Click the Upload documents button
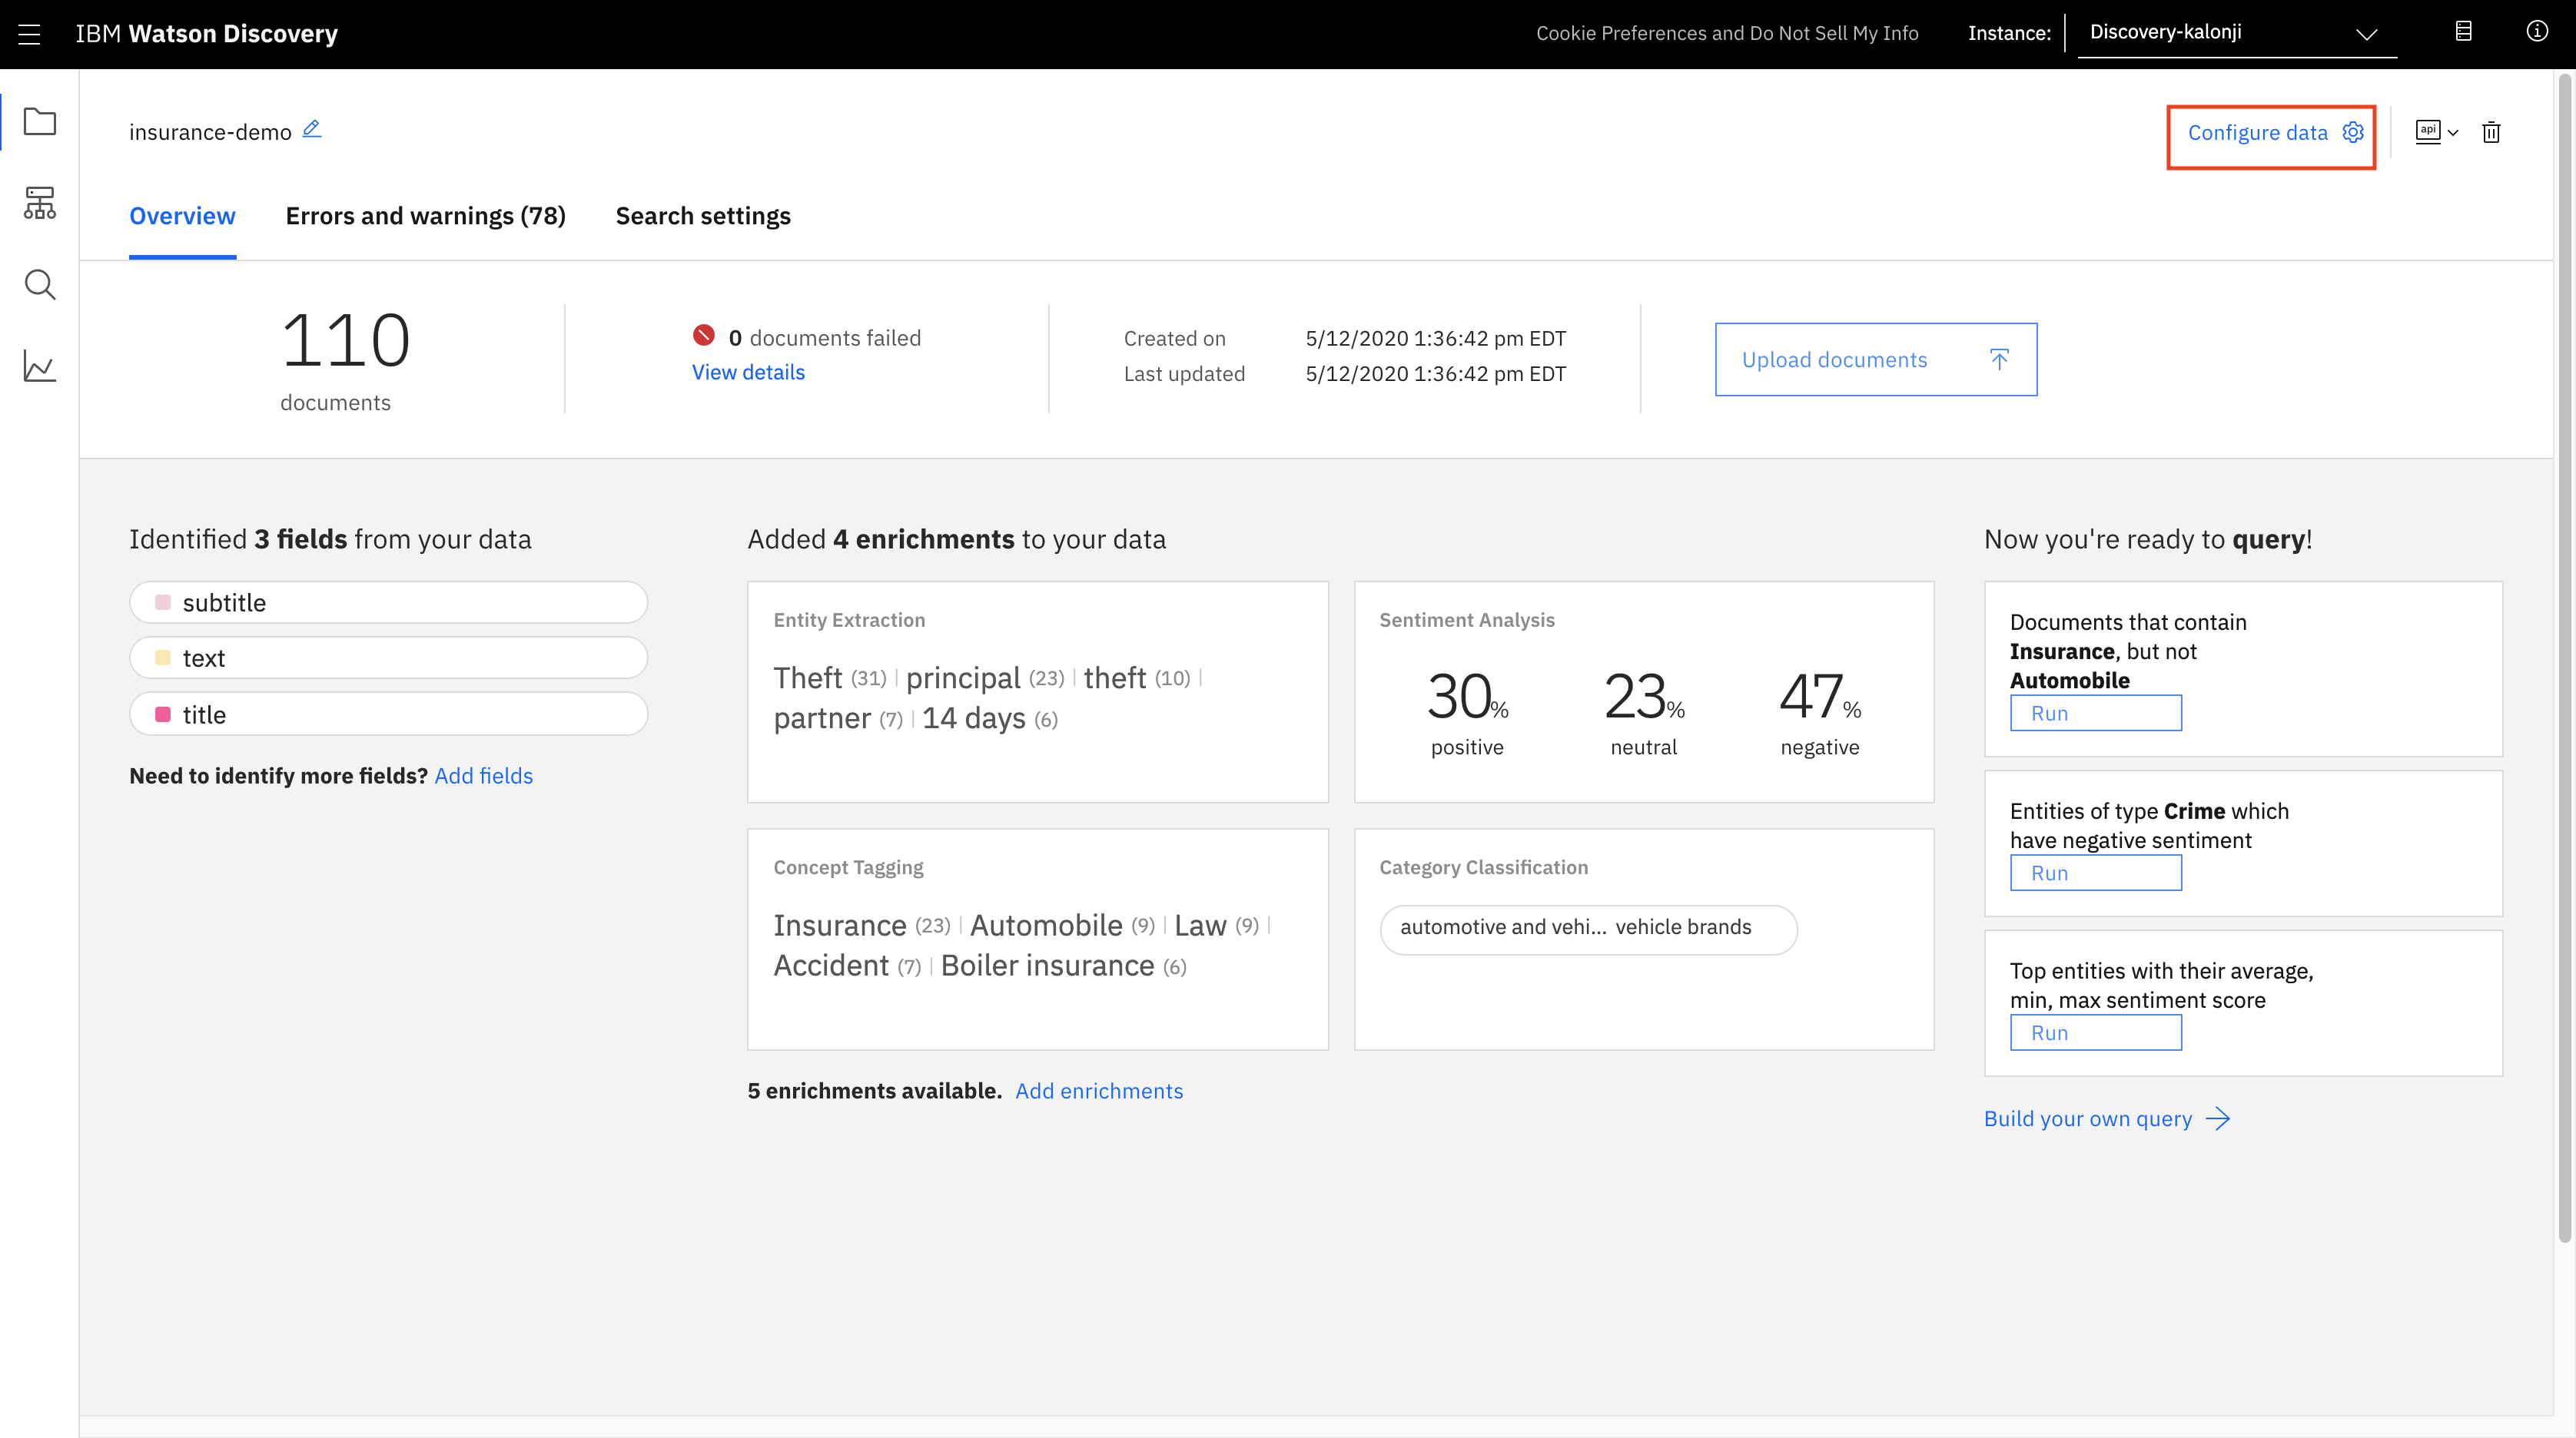 click(1875, 359)
